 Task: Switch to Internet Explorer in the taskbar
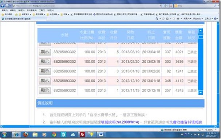pyautogui.click(x=16, y=135)
